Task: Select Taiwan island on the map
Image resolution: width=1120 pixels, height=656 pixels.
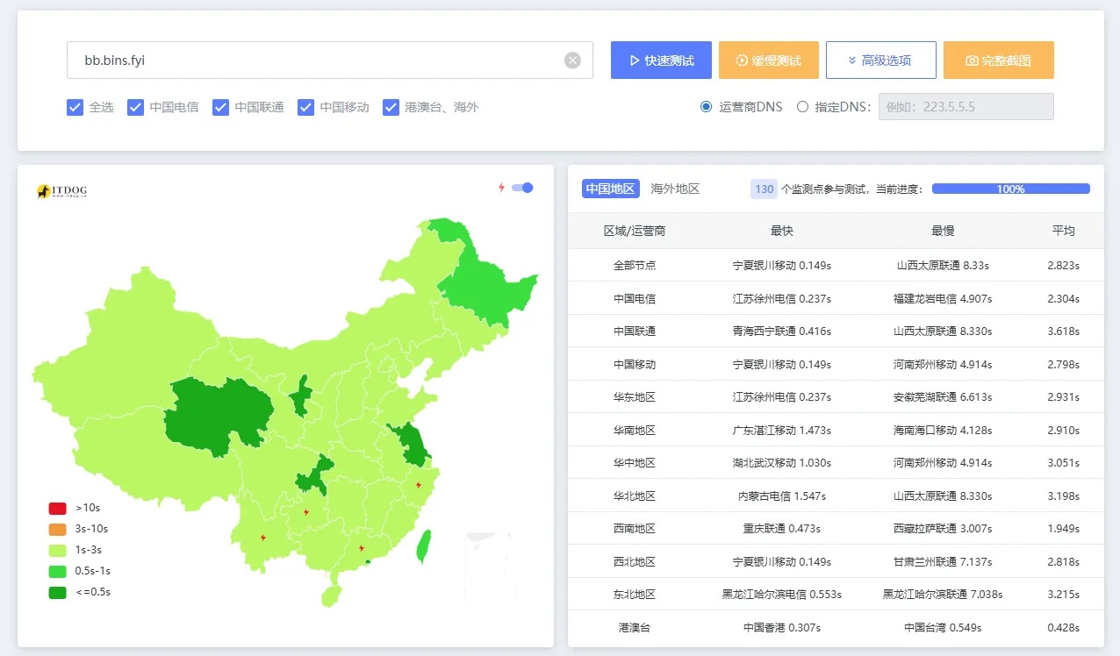Action: coord(423,545)
